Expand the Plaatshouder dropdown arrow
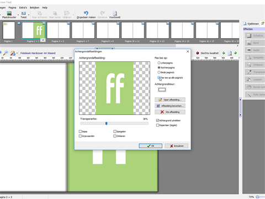 click(18, 15)
